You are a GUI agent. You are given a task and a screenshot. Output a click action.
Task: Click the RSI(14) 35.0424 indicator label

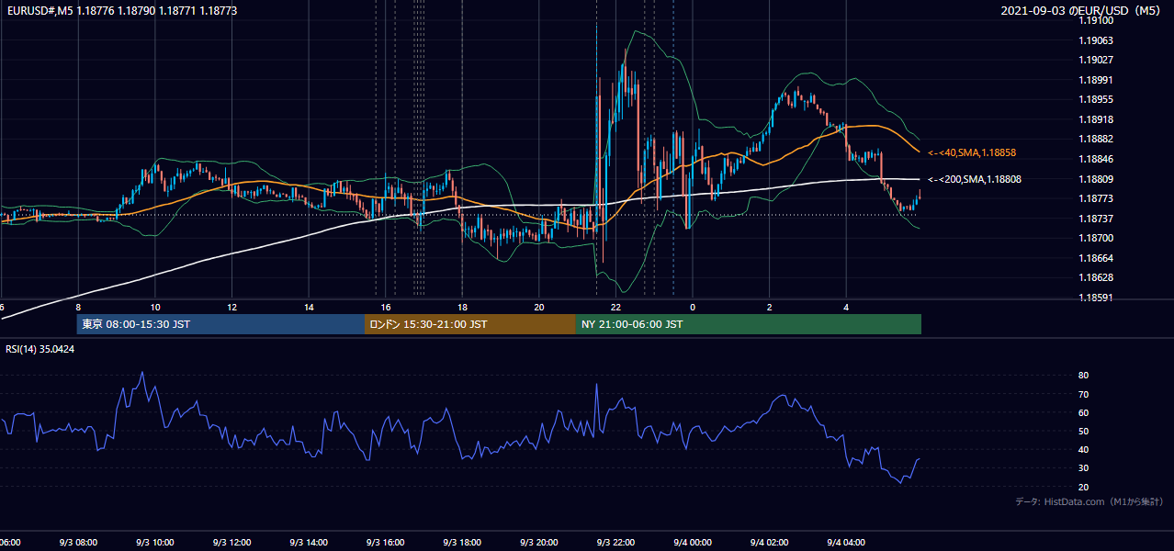[40, 349]
